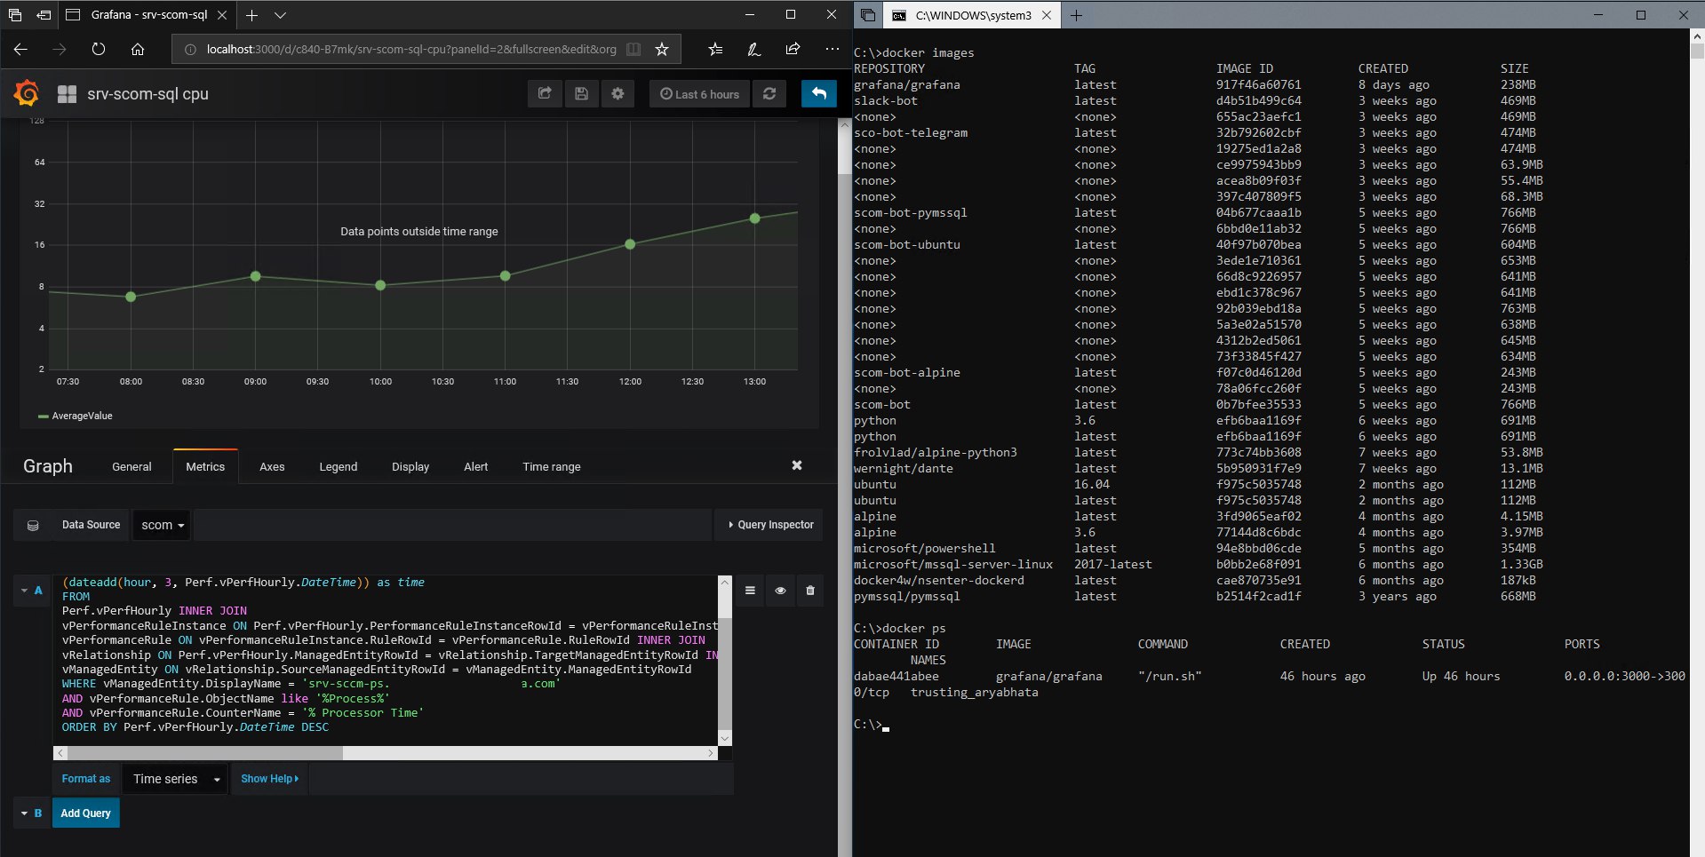
Task: Close the Grafana browser tab
Action: [222, 15]
